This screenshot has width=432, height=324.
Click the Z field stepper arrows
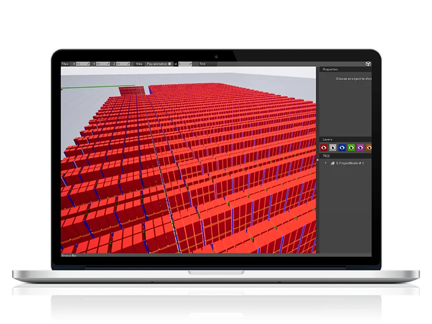(x=129, y=64)
